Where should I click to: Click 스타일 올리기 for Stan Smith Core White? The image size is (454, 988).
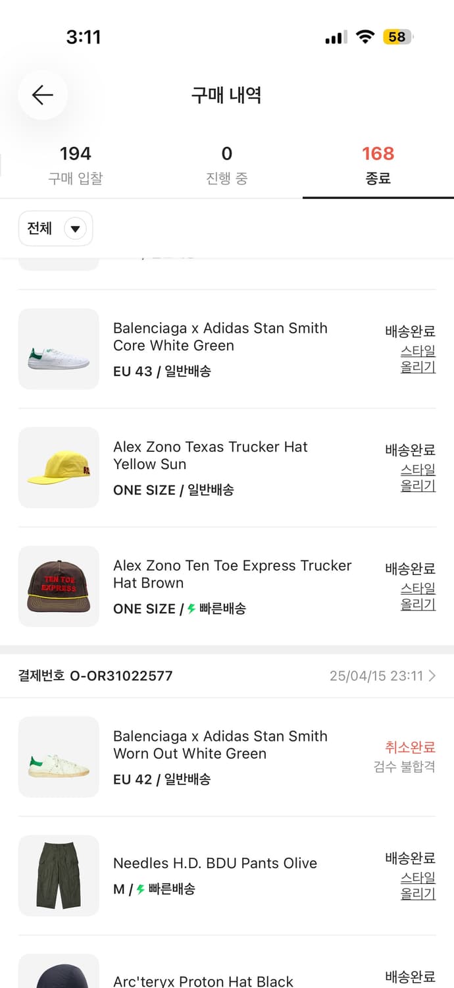pyautogui.click(x=418, y=359)
